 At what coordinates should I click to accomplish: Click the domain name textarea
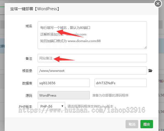point(92,35)
